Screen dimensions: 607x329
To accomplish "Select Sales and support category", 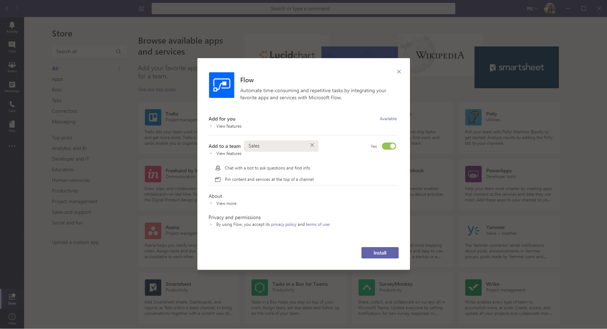I will point(72,212).
